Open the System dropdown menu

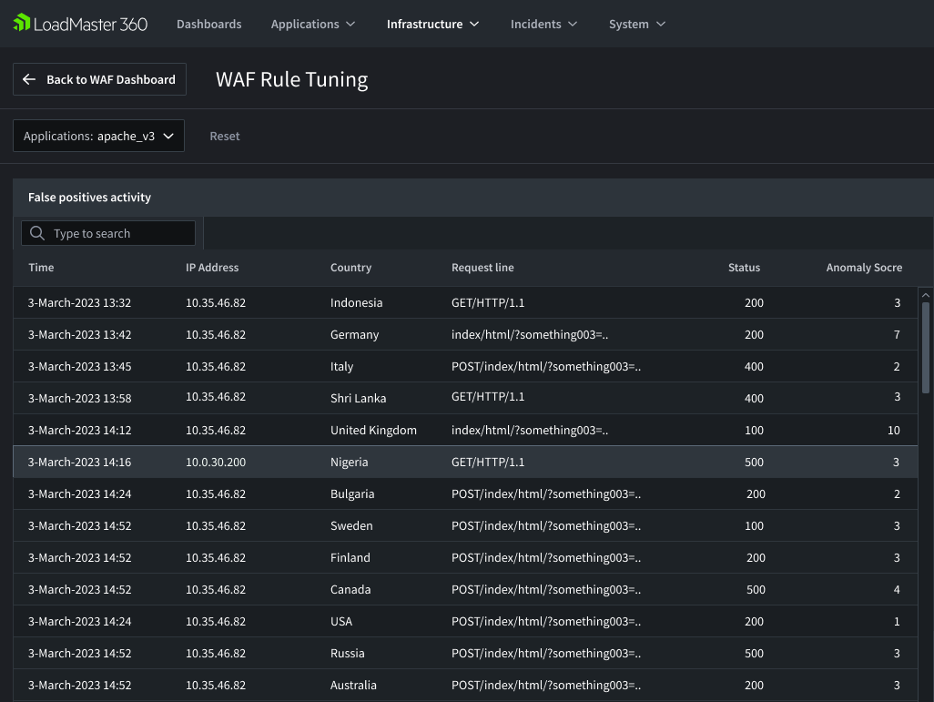pos(636,24)
